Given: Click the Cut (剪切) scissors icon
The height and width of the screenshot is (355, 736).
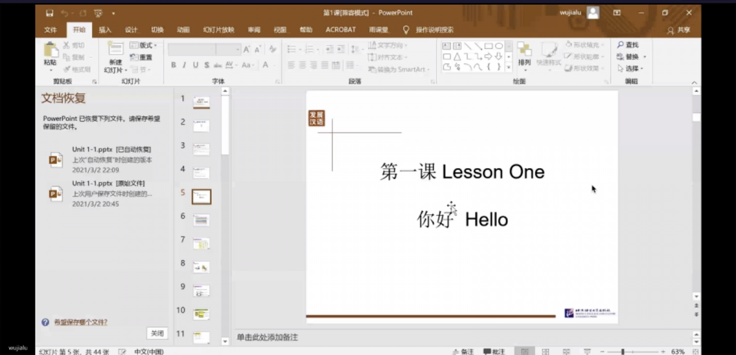Looking at the screenshot, I should coord(66,45).
